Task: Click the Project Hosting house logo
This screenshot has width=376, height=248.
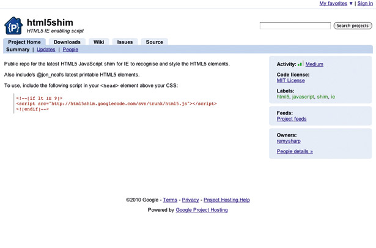Action: 13,26
